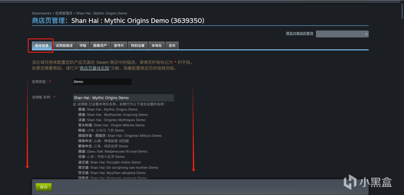Click the 预览对商店的更改 link
The height and width of the screenshot is (195, 404).
click(x=300, y=33)
